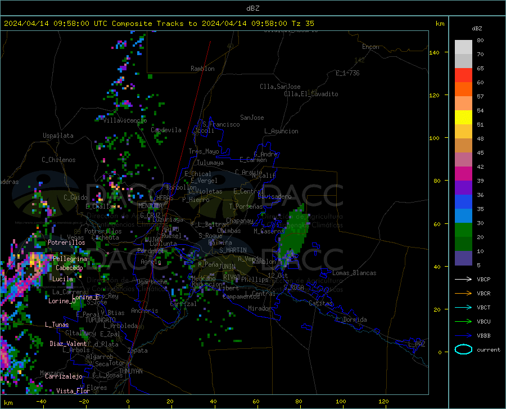
Task: Click the L_Asuncion place label
Action: point(281,131)
